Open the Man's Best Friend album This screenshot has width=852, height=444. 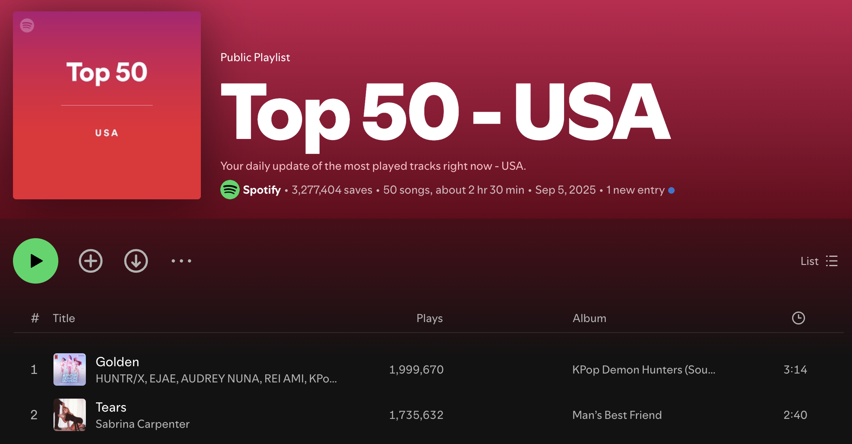click(x=617, y=415)
